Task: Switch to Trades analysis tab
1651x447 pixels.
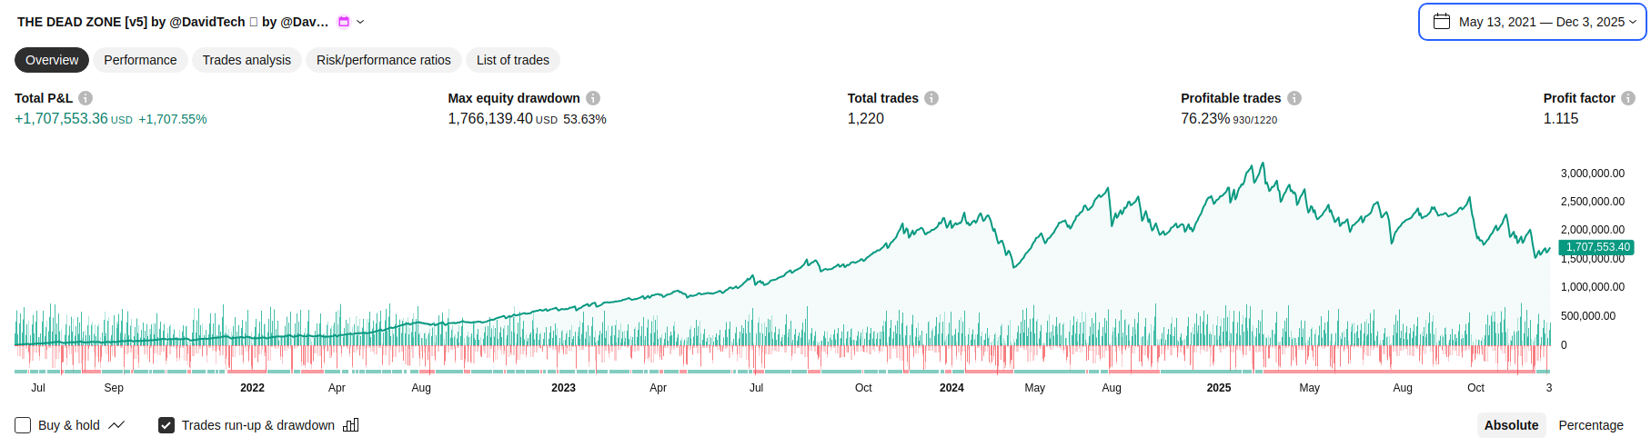Action: click(x=247, y=60)
